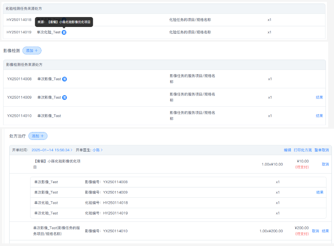
Task: Click 化验编号: HY250114019 in package details
Action: coord(106,213)
